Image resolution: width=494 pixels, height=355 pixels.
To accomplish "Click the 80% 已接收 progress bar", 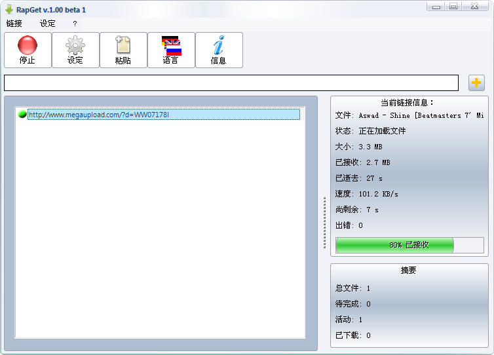I will click(410, 245).
